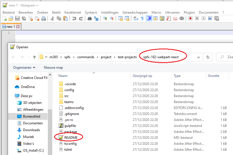Screen dimensions: 233x155
Task: Click the Paste clipboard icon
Action: (x=66, y=18)
